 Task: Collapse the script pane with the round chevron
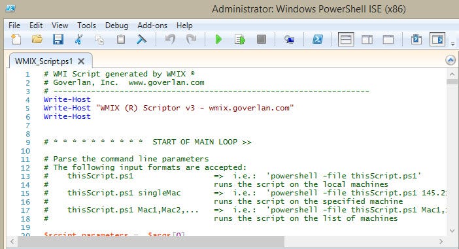click(x=450, y=60)
